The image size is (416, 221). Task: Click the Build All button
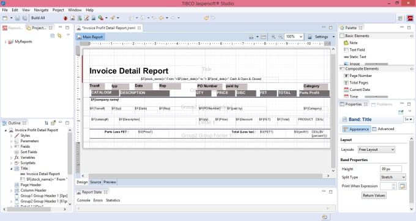[x=38, y=18]
